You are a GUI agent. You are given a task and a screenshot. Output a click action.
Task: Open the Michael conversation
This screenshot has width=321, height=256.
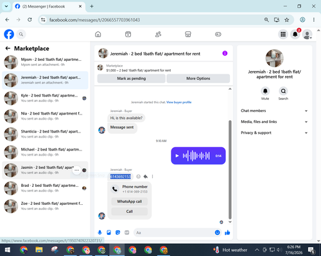(x=45, y=152)
